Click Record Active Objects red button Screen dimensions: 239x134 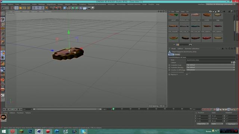[204, 109]
